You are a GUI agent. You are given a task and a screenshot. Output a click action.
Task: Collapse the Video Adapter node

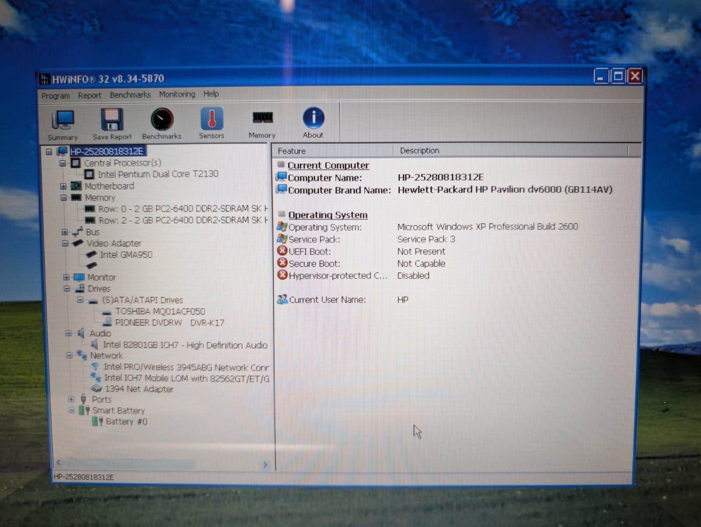[x=65, y=243]
